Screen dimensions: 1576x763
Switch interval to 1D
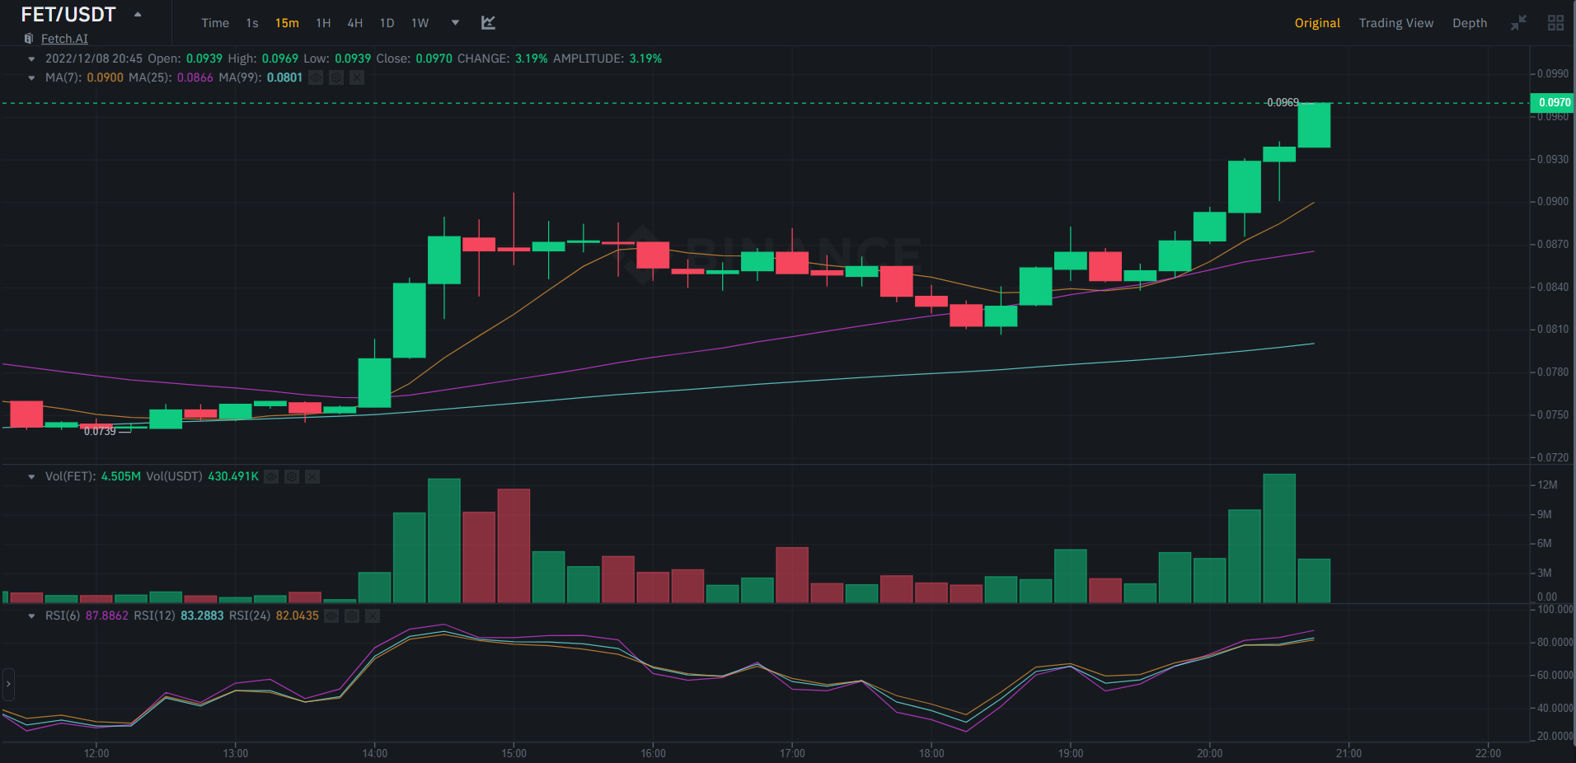pos(387,23)
